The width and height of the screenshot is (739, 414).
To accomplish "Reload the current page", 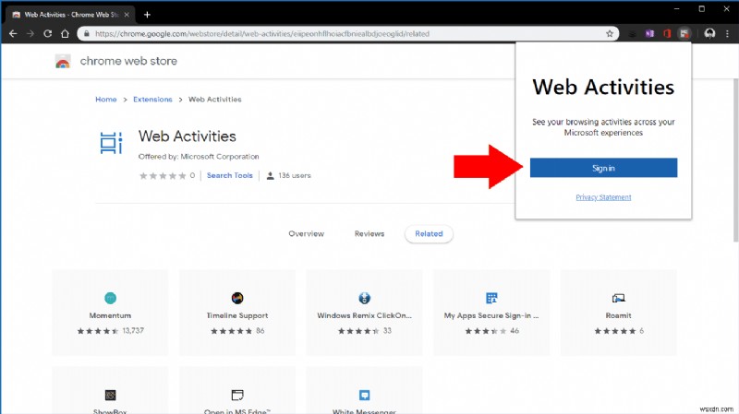I will coord(48,34).
